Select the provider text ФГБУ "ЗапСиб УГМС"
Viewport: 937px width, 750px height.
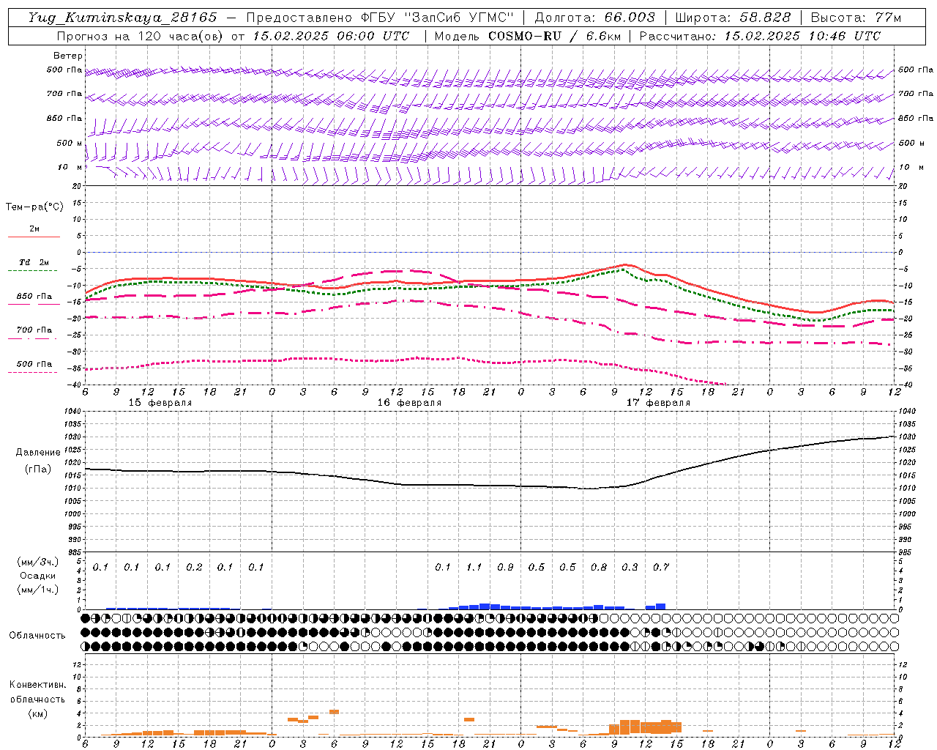pos(438,18)
